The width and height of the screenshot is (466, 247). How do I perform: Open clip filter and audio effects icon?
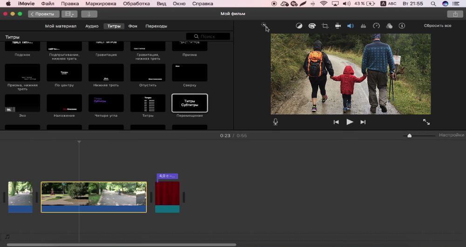(x=389, y=26)
